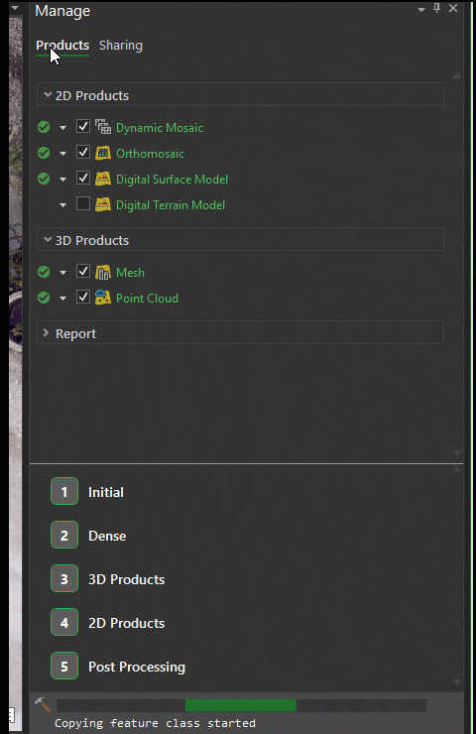The height and width of the screenshot is (734, 476).
Task: Select the Post Processing step
Action: click(x=137, y=667)
